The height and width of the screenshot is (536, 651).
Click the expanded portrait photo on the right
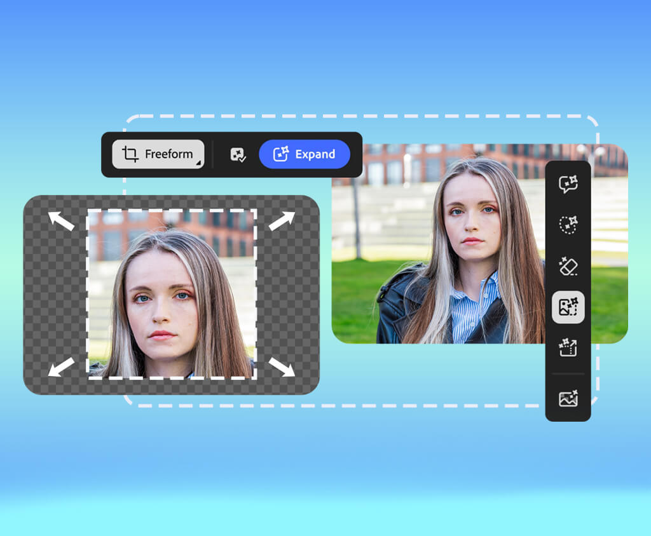(x=479, y=244)
